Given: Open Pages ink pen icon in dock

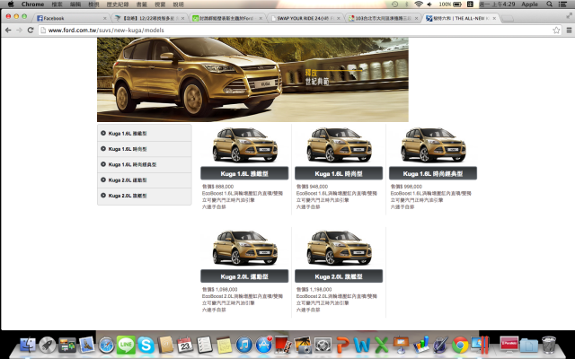Looking at the screenshot, I should 440,345.
